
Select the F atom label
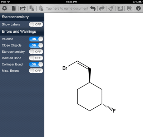[114, 111]
